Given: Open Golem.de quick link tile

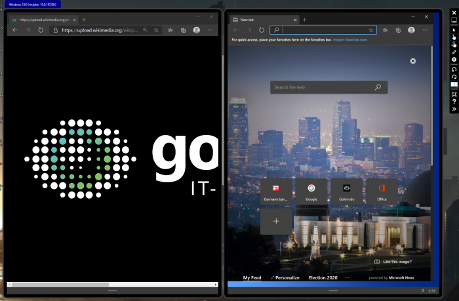Looking at the screenshot, I should pos(347,191).
